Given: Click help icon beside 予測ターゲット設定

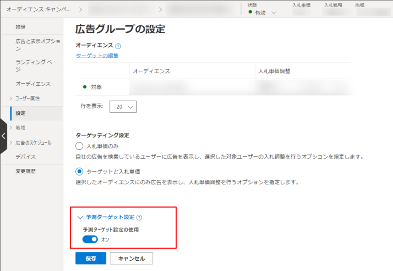Looking at the screenshot, I should coord(139,218).
